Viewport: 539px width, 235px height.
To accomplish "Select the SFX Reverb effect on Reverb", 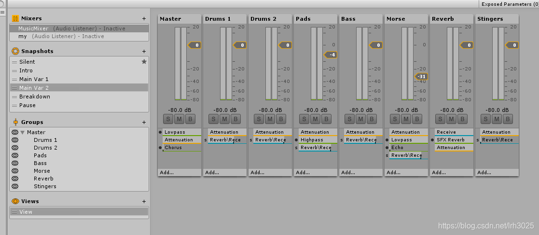I will pyautogui.click(x=454, y=140).
